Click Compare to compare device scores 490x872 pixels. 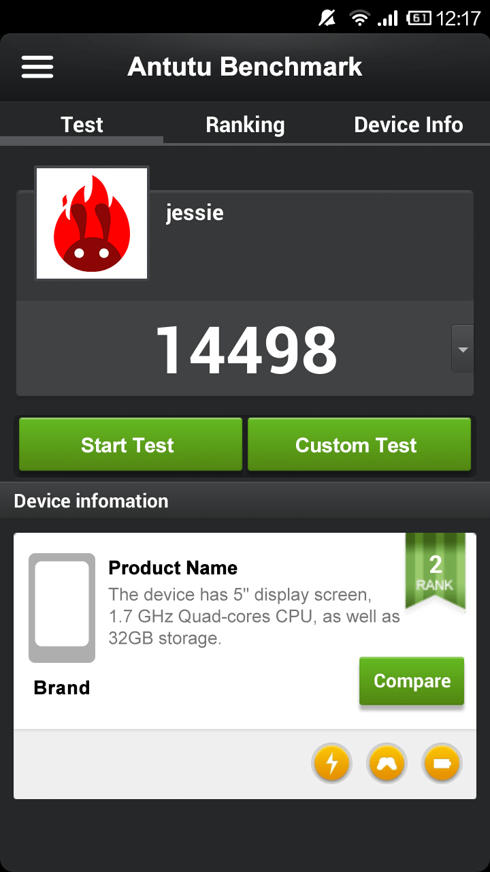[x=411, y=680]
